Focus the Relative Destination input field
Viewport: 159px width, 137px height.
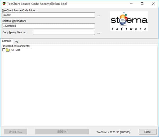pos(48,26)
